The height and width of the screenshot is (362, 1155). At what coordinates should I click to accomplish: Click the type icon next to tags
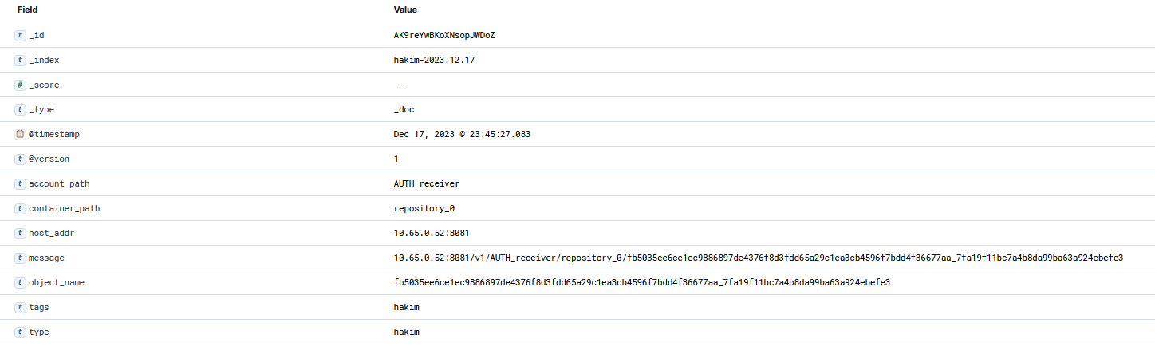(x=20, y=308)
